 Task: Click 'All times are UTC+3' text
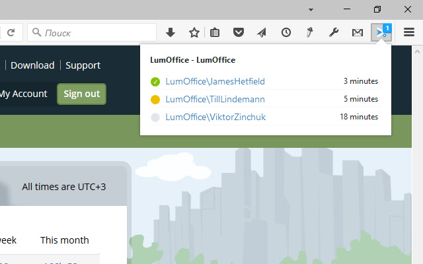(x=64, y=187)
